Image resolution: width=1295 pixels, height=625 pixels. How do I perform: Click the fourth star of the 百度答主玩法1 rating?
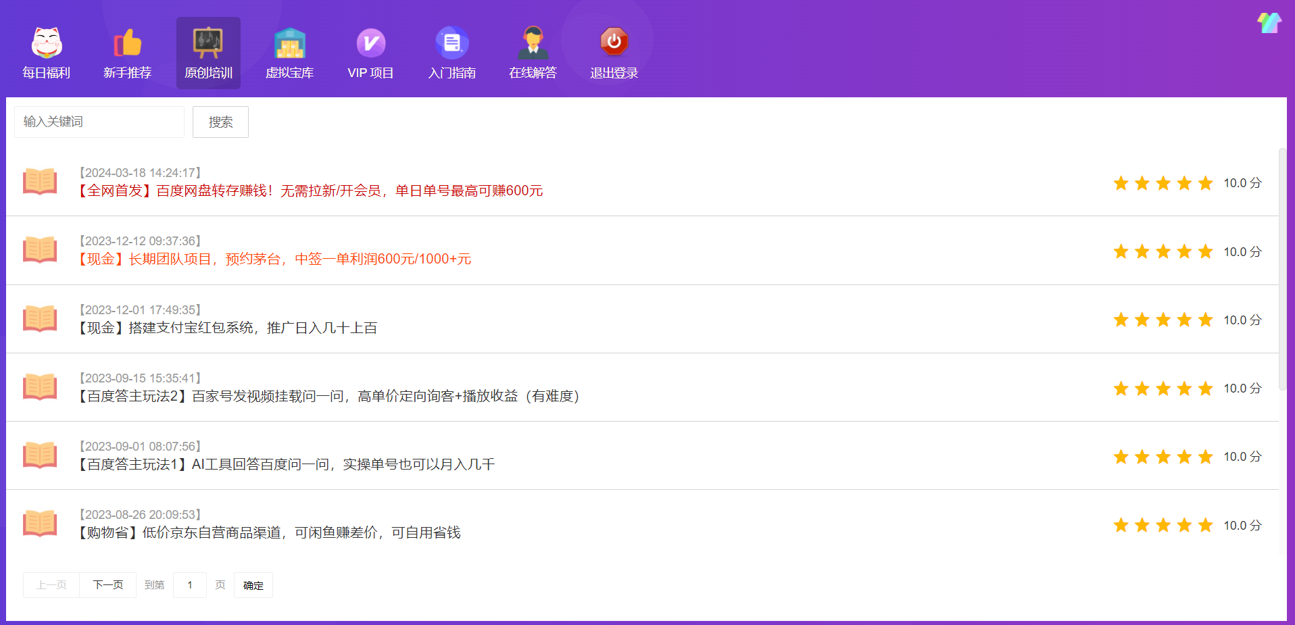click(x=1184, y=457)
